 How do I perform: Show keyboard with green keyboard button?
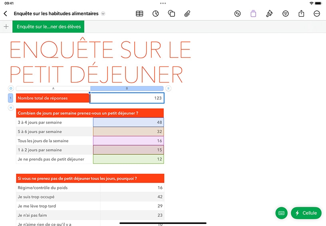(x=281, y=213)
